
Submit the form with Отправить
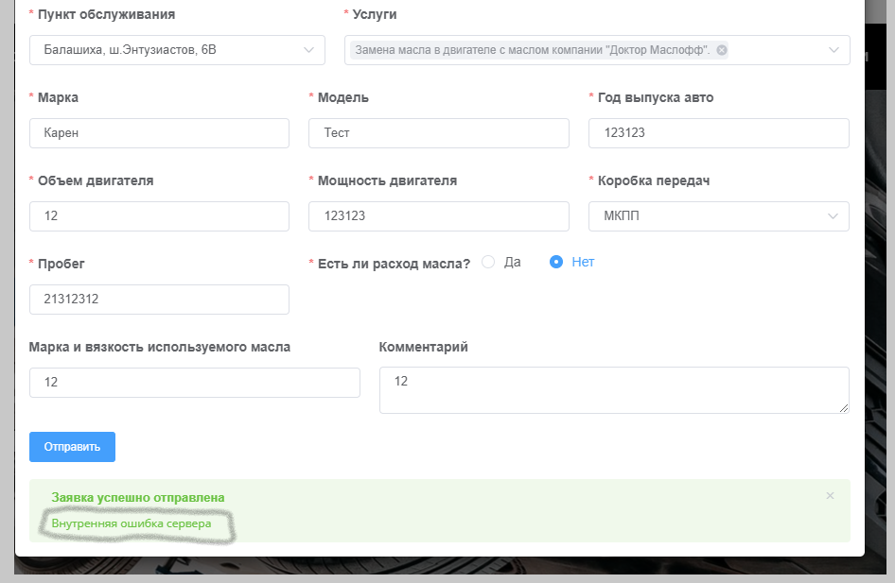(x=73, y=447)
